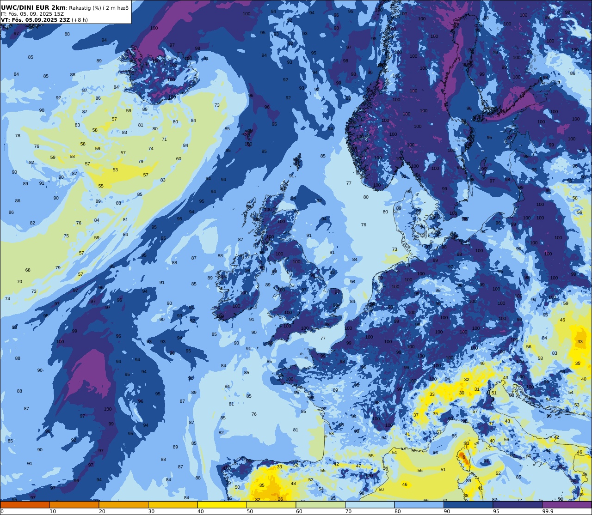Click the map value '47' near the Pyrenees

(x=358, y=466)
